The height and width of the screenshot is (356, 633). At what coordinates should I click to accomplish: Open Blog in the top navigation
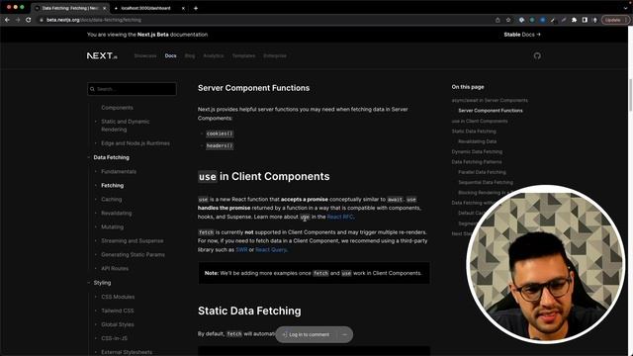point(190,55)
